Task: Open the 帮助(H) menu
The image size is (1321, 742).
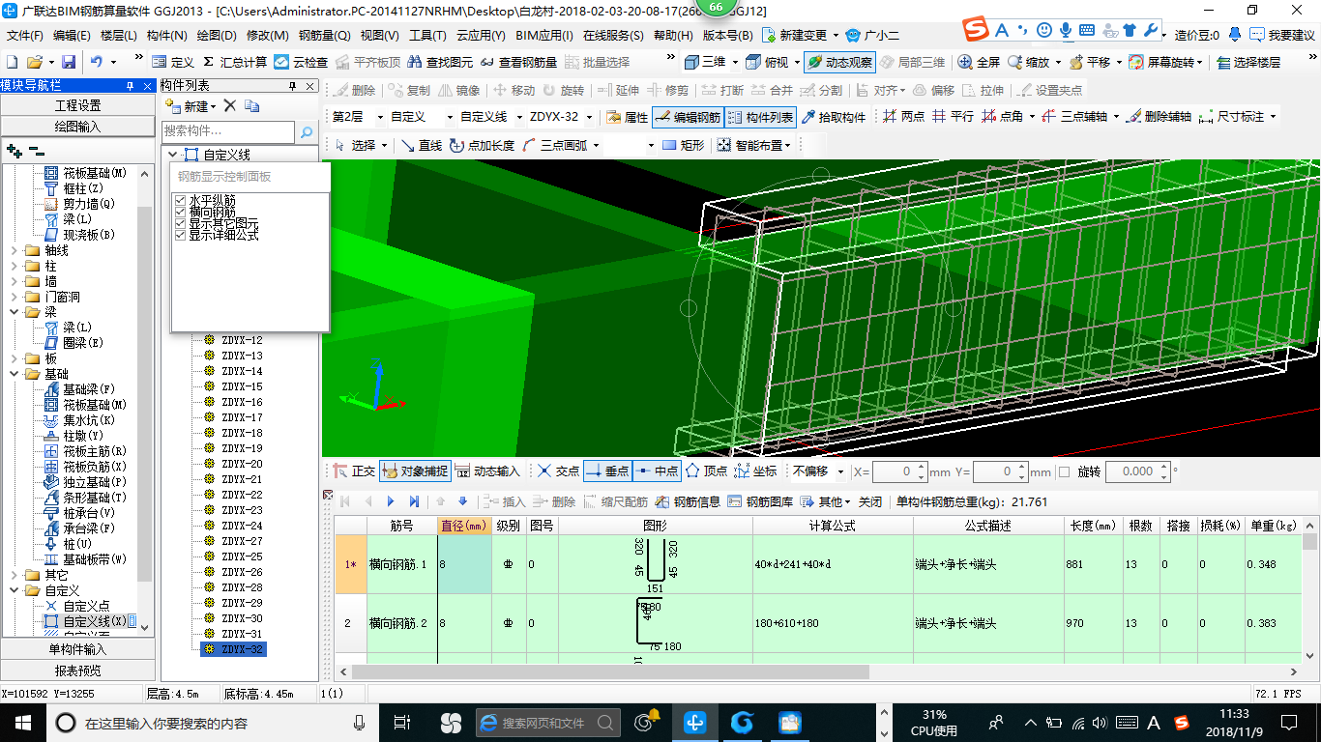Action: (x=673, y=35)
